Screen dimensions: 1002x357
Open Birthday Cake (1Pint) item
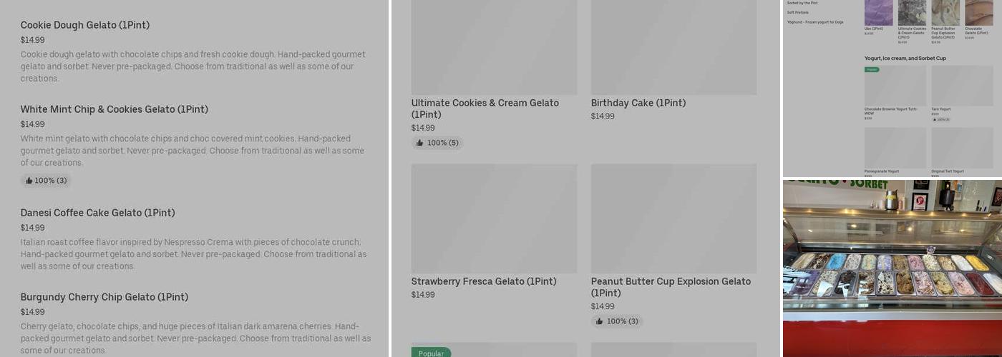[638, 103]
